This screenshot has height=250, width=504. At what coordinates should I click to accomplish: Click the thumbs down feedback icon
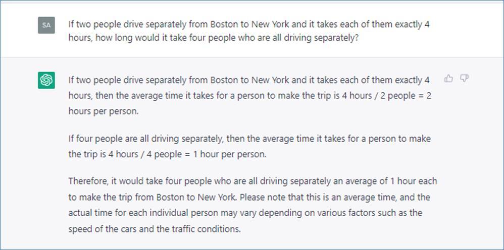pyautogui.click(x=465, y=78)
